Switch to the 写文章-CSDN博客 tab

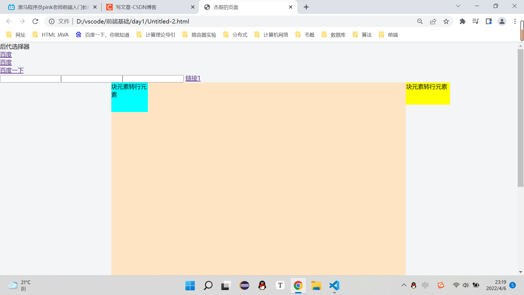(136, 7)
